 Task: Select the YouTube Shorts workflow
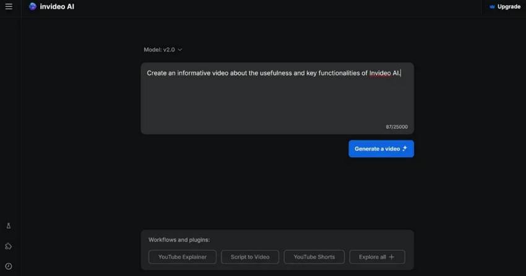point(314,257)
